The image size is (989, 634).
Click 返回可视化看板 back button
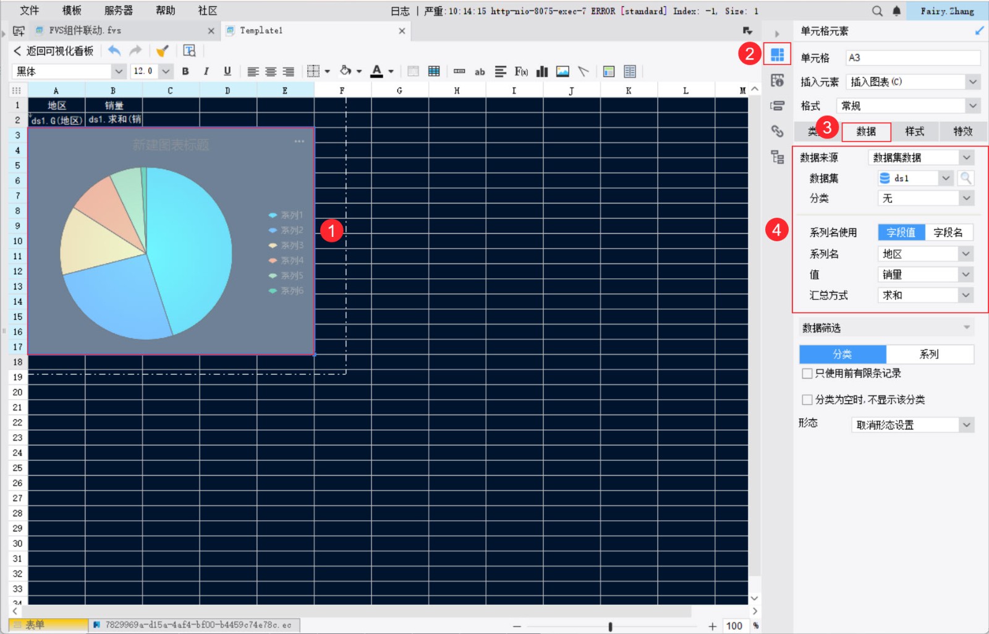coord(54,51)
